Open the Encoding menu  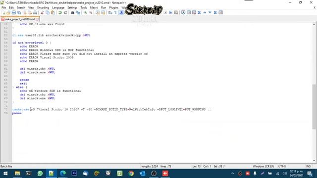pos(43,7)
